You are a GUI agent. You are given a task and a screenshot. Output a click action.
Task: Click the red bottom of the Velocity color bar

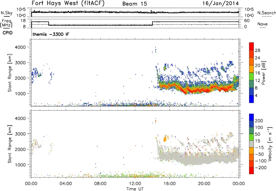(x=252, y=171)
